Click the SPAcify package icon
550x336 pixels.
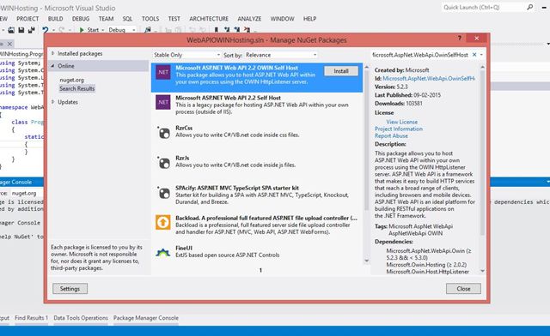click(163, 193)
